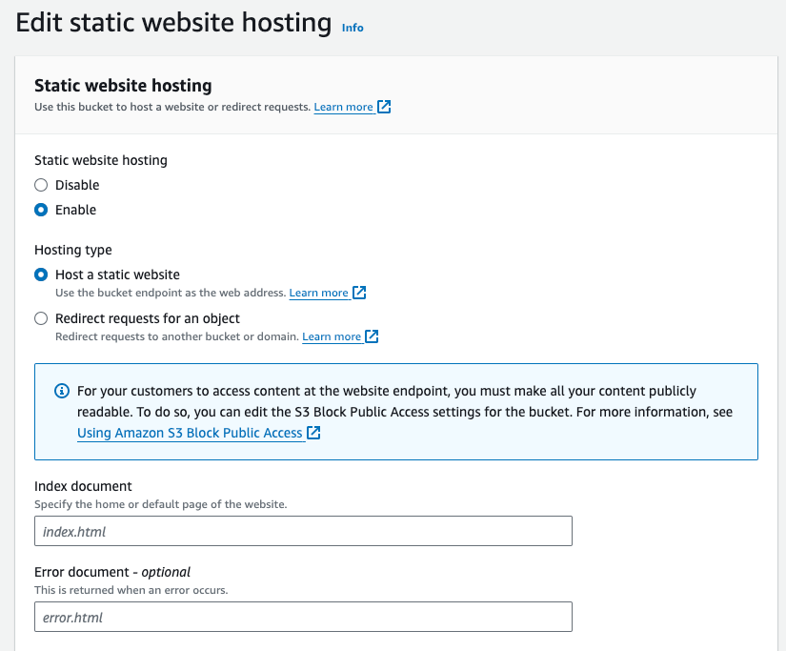Open Learn more about redirecting to another bucket
The height and width of the screenshot is (651, 786).
(x=332, y=336)
